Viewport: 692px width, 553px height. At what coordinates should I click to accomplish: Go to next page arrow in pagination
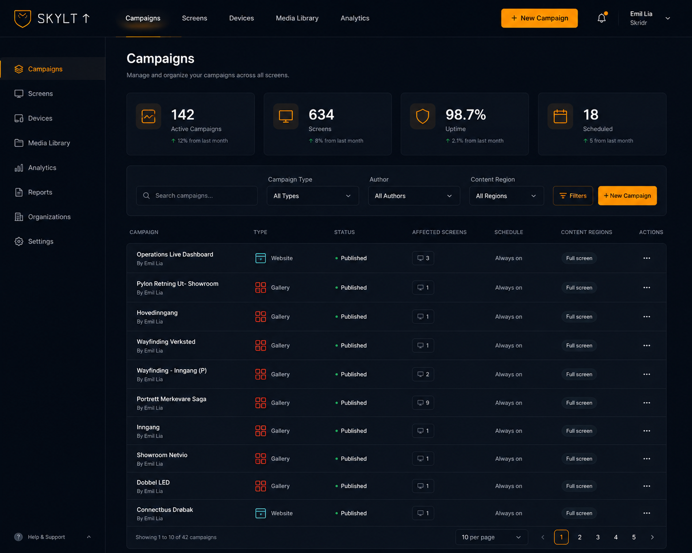652,537
